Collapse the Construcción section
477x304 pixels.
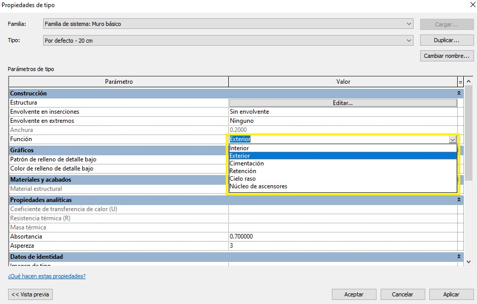459,93
